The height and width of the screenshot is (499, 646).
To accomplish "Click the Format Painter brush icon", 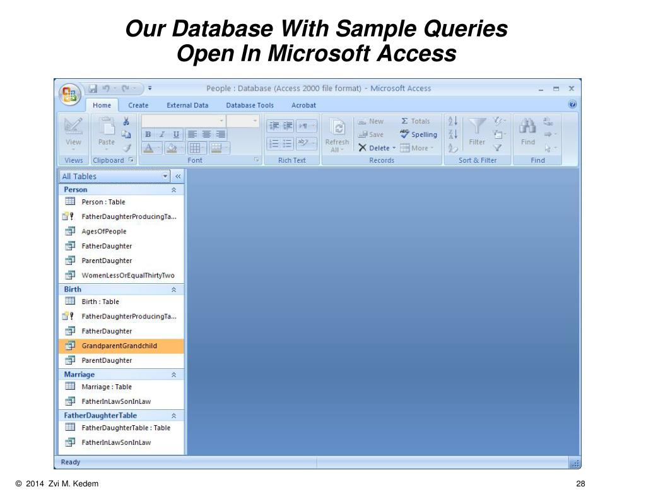I will click(126, 148).
